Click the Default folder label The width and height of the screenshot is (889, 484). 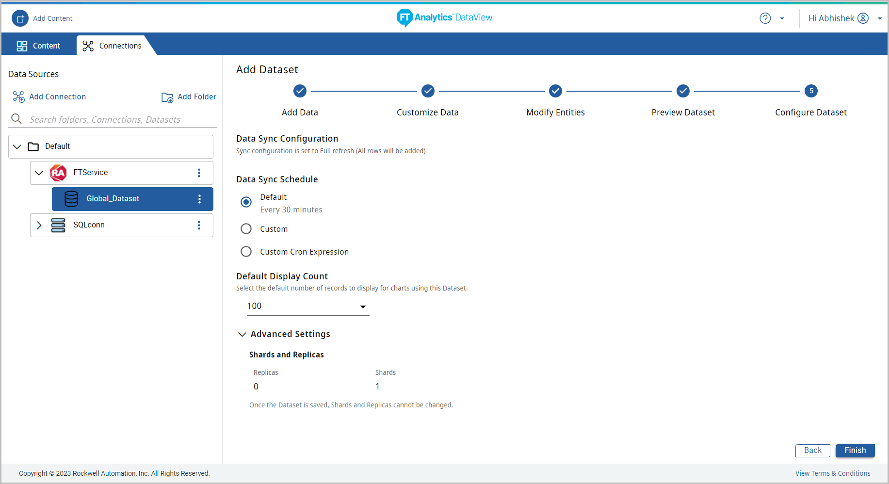pyautogui.click(x=58, y=146)
